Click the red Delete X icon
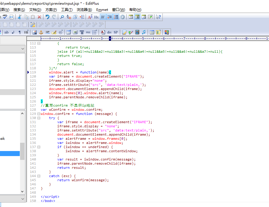Image resolution: width=269 pixels, height=207 pixels. pos(39,17)
